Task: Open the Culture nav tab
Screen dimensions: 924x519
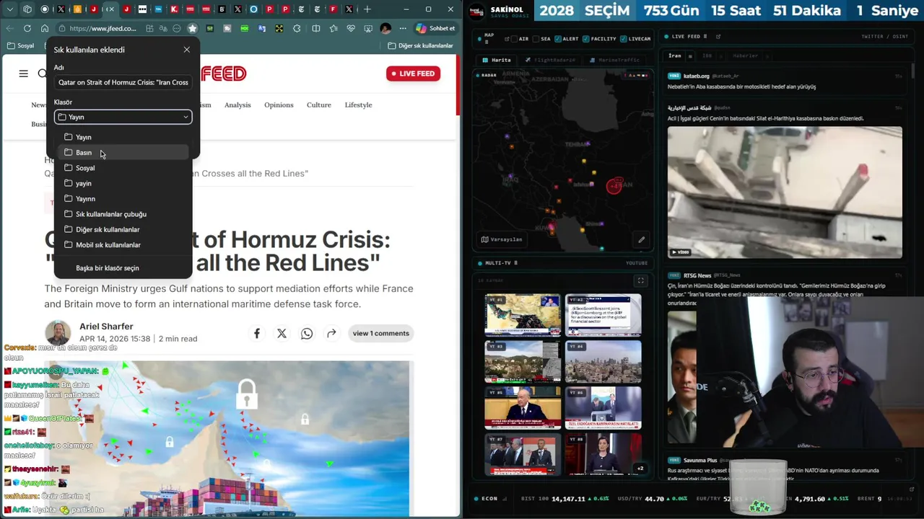Action: (x=318, y=105)
